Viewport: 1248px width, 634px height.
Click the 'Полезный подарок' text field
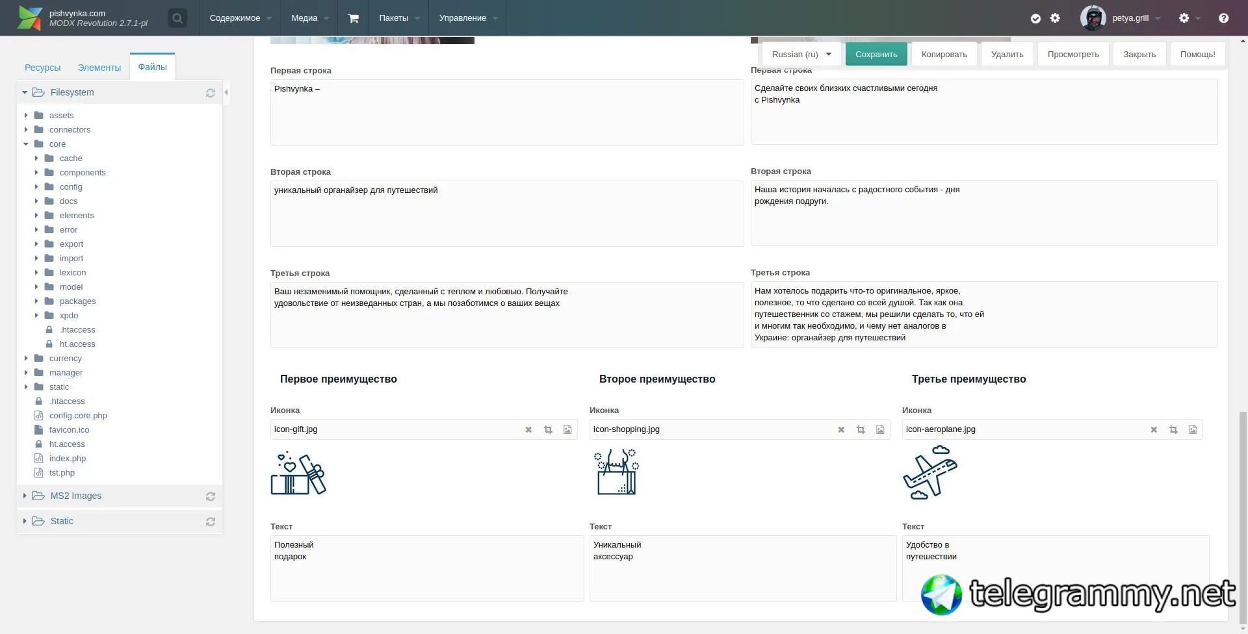point(427,568)
